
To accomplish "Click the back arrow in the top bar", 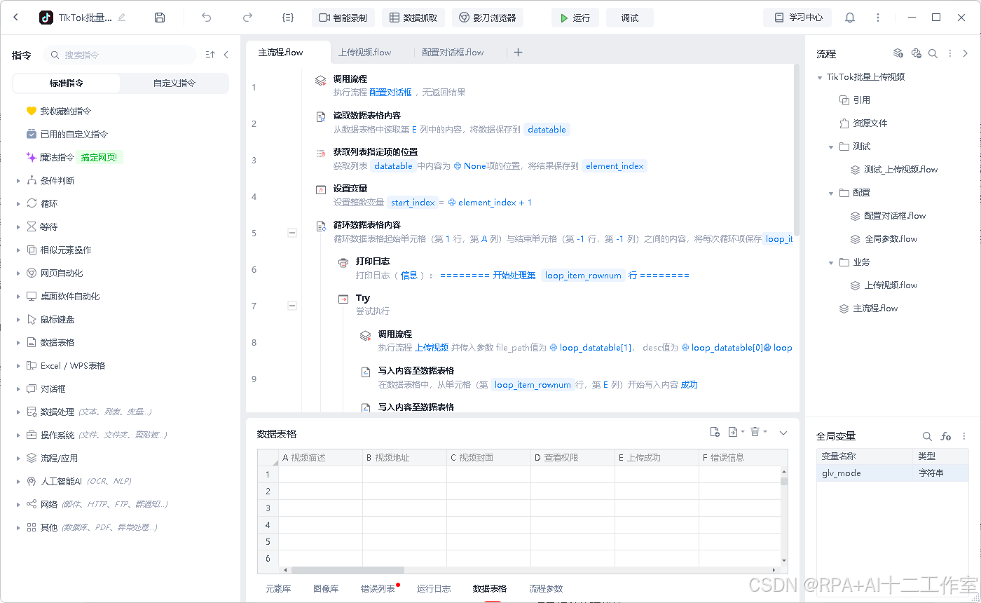I will [16, 18].
